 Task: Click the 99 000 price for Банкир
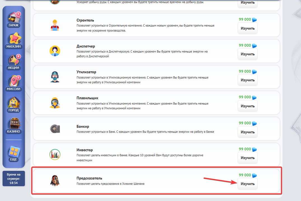pos(245,123)
